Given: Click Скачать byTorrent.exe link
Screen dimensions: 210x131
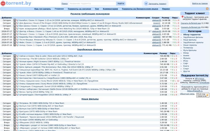Looking at the screenshot, I should point(191,23).
